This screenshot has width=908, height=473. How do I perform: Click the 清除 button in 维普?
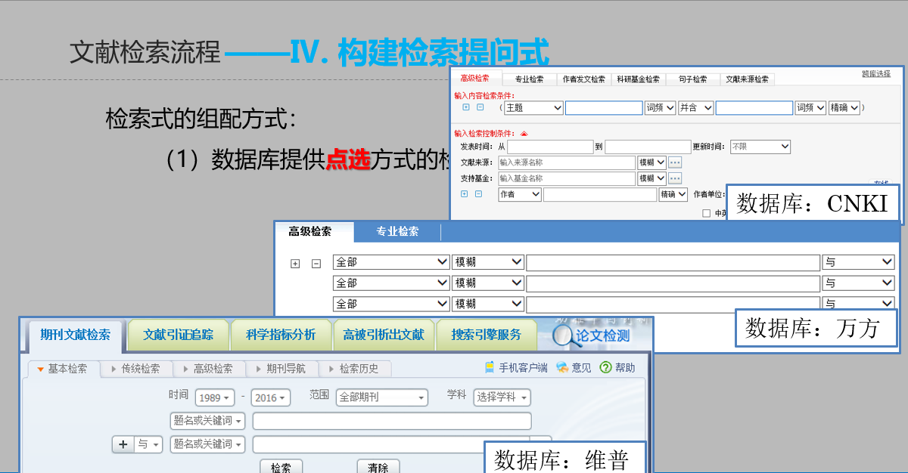(x=378, y=466)
